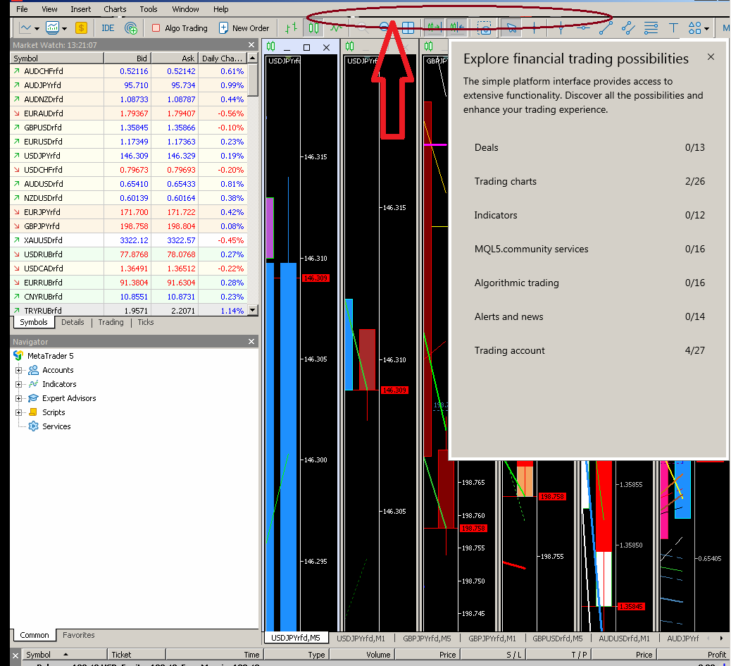Open the Charts menu

(x=115, y=9)
